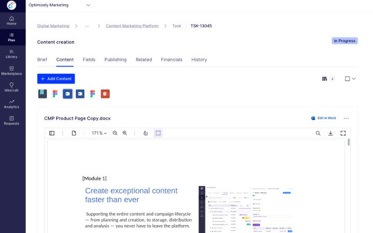The height and width of the screenshot is (233, 373).
Task: Click the heading Create exceptional content faster
Action: pyautogui.click(x=131, y=195)
